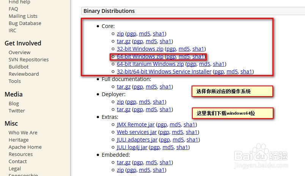305x176 pixels.
Task: Open md5 for Web services jar
Action: (178, 132)
